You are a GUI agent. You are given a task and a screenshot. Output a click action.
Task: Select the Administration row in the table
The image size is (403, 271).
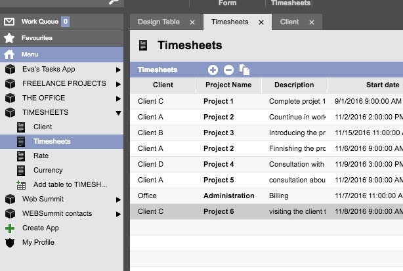228,196
